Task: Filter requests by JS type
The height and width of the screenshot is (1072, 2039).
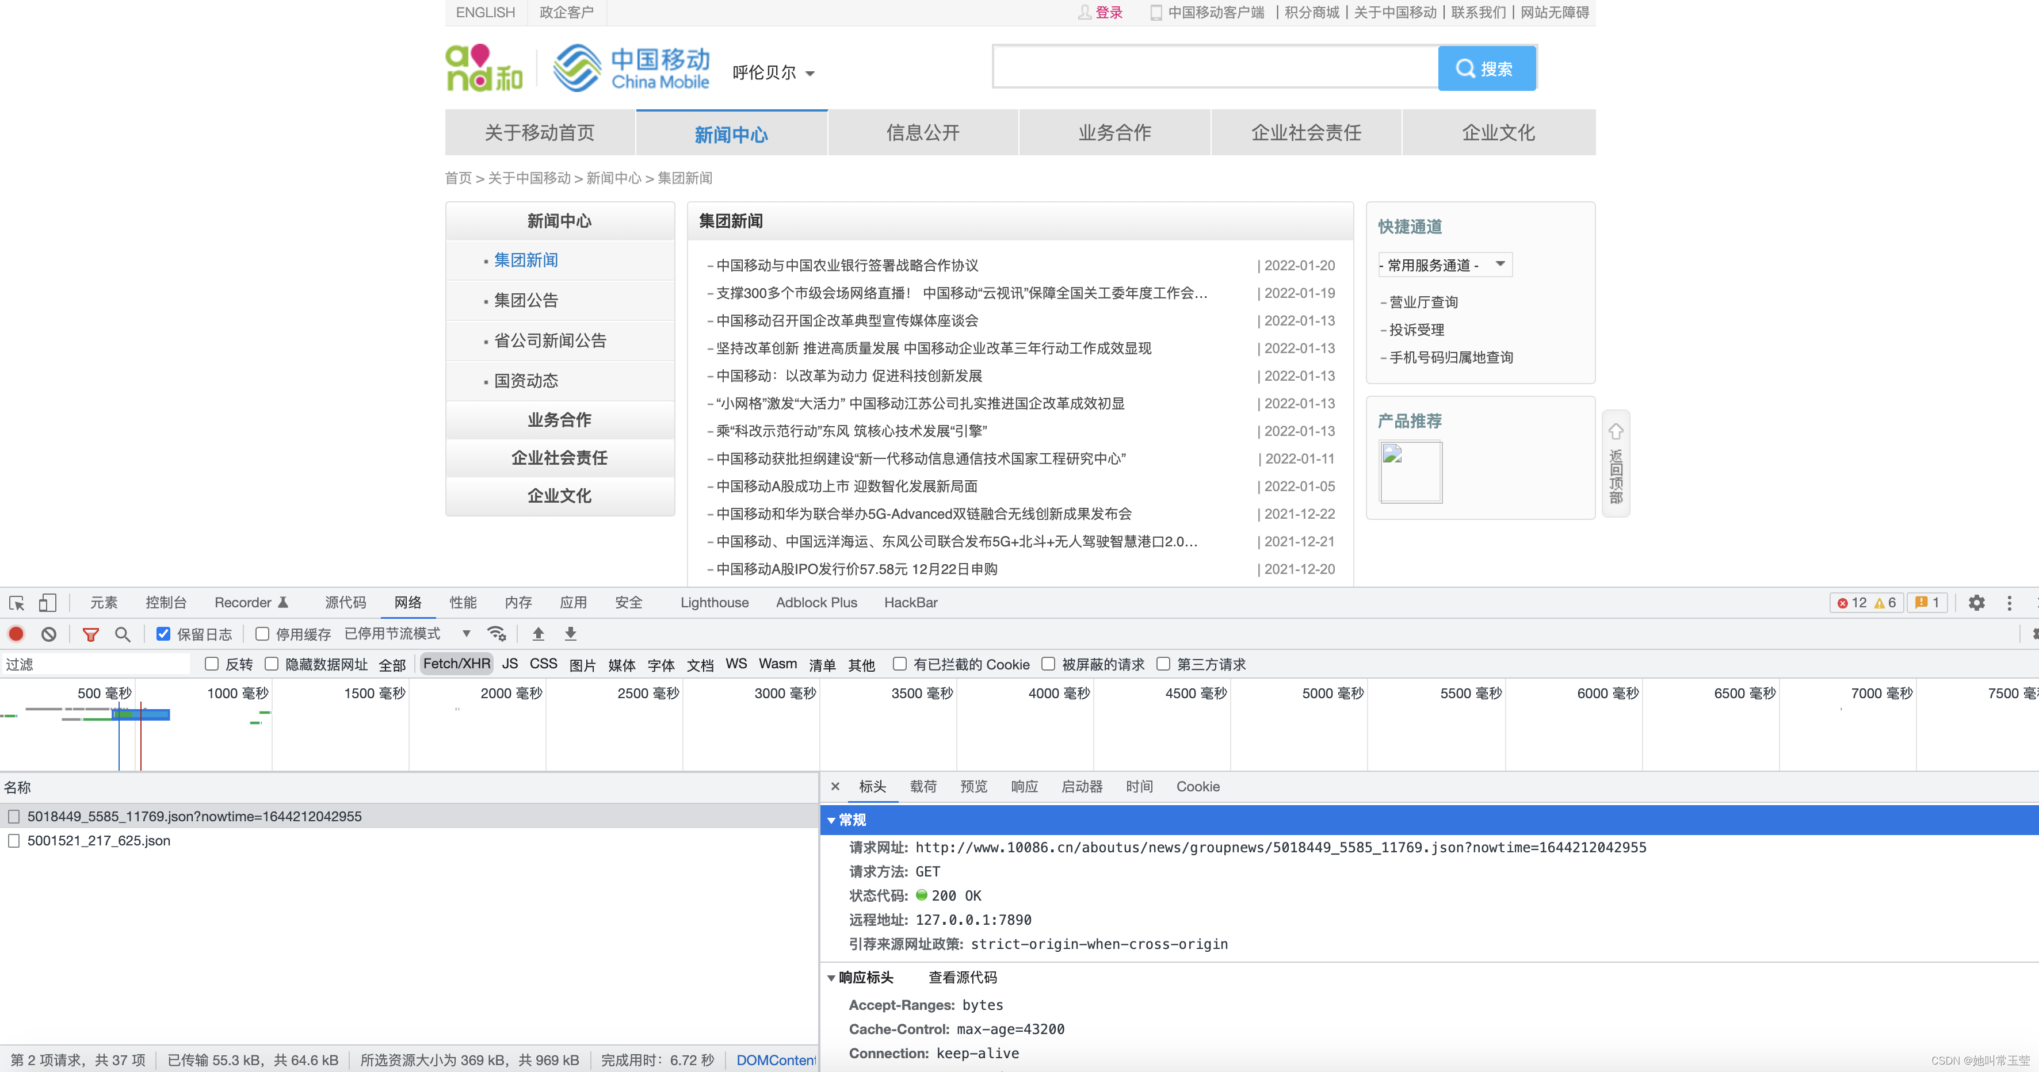Action: (510, 664)
